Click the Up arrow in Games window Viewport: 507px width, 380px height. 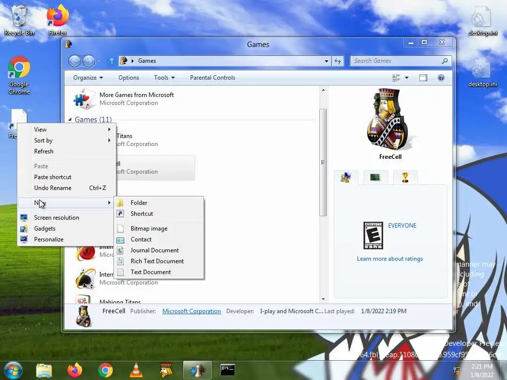coord(111,61)
